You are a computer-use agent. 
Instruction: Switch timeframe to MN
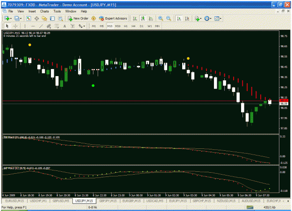pyautogui.click(x=157, y=26)
